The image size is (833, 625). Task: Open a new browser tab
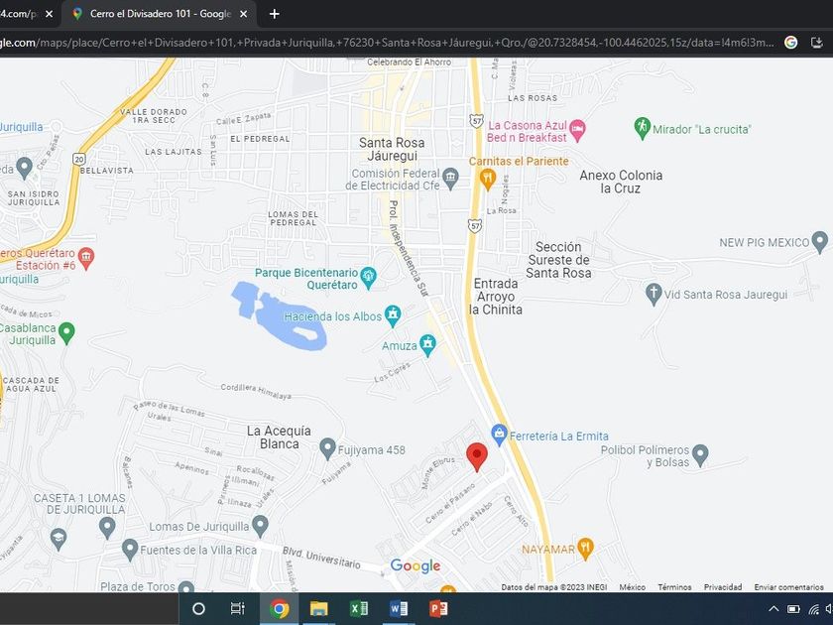click(x=274, y=14)
